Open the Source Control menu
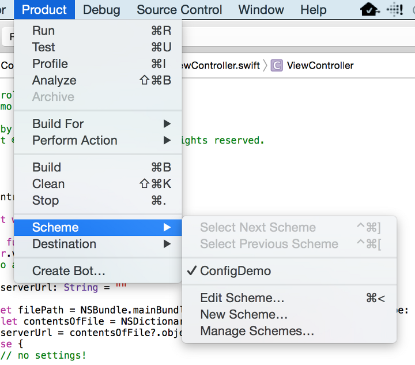This screenshot has width=415, height=365. tap(179, 10)
